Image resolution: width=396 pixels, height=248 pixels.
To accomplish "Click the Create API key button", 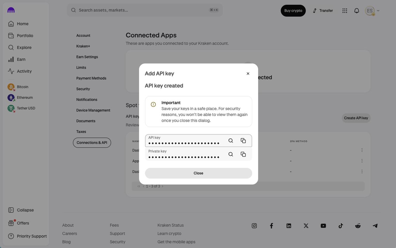I will pos(356,118).
